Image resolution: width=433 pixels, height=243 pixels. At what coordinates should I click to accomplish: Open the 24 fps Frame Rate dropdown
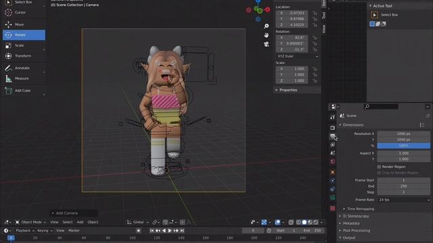click(x=404, y=200)
